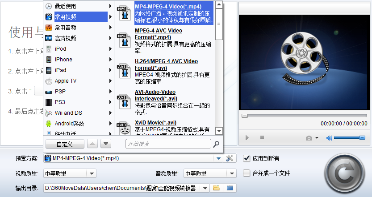Open the 音频质量 dropdown
Screen dimensions: 372x197
pos(210,173)
